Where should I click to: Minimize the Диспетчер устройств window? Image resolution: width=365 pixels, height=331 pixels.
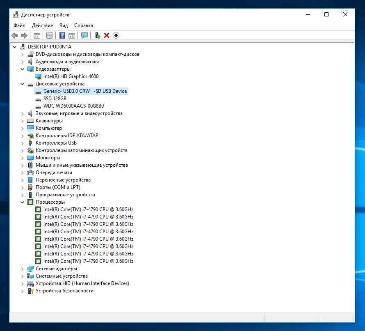click(308, 14)
